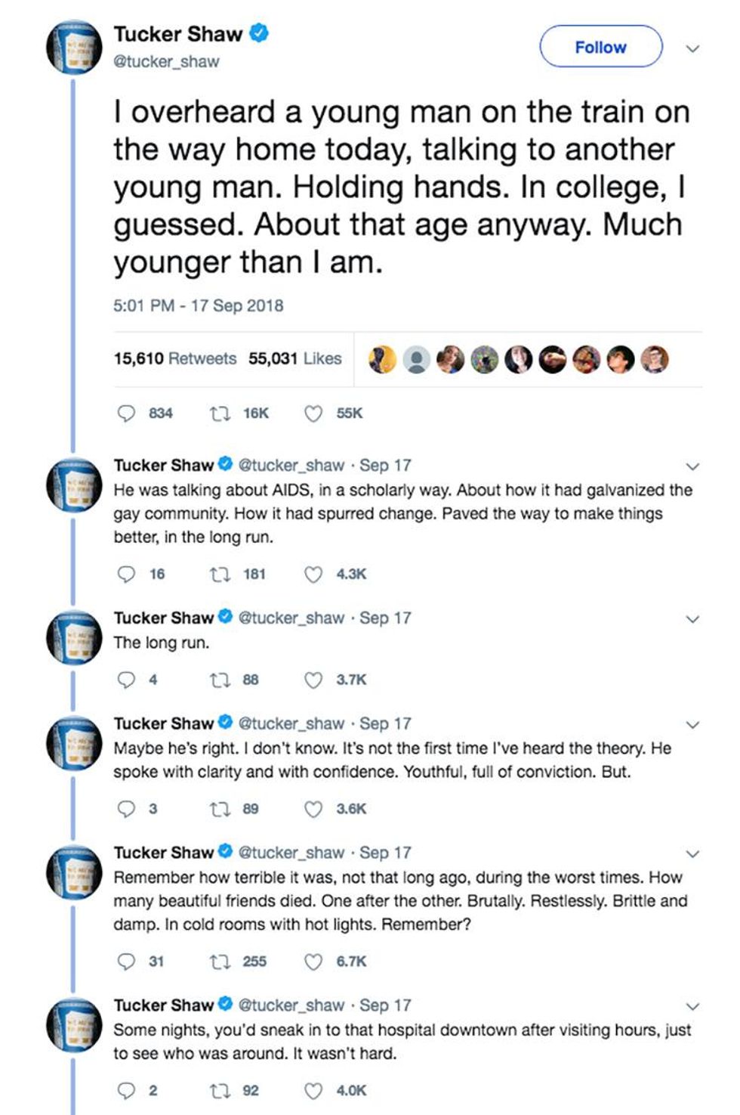The height and width of the screenshot is (1115, 740).
Task: Open the 5:01 PM - 17 Sep 2018 timestamp
Action: 199,306
